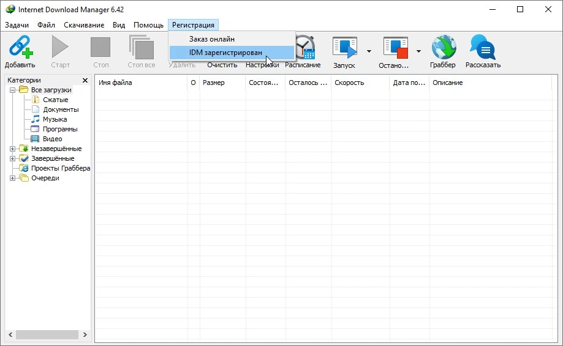This screenshot has width=563, height=346.
Task: Select the Документы category
Action: coord(61,109)
